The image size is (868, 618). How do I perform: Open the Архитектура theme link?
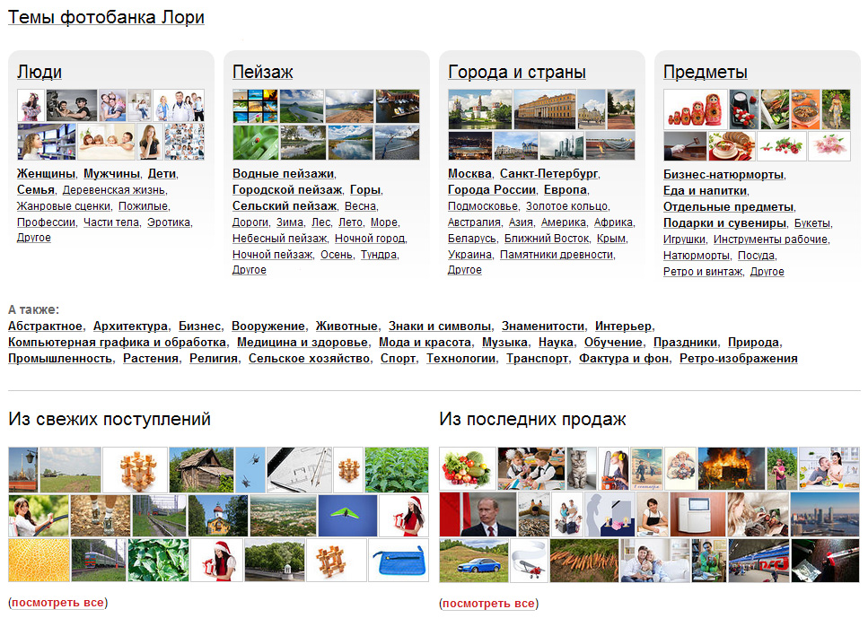[130, 326]
